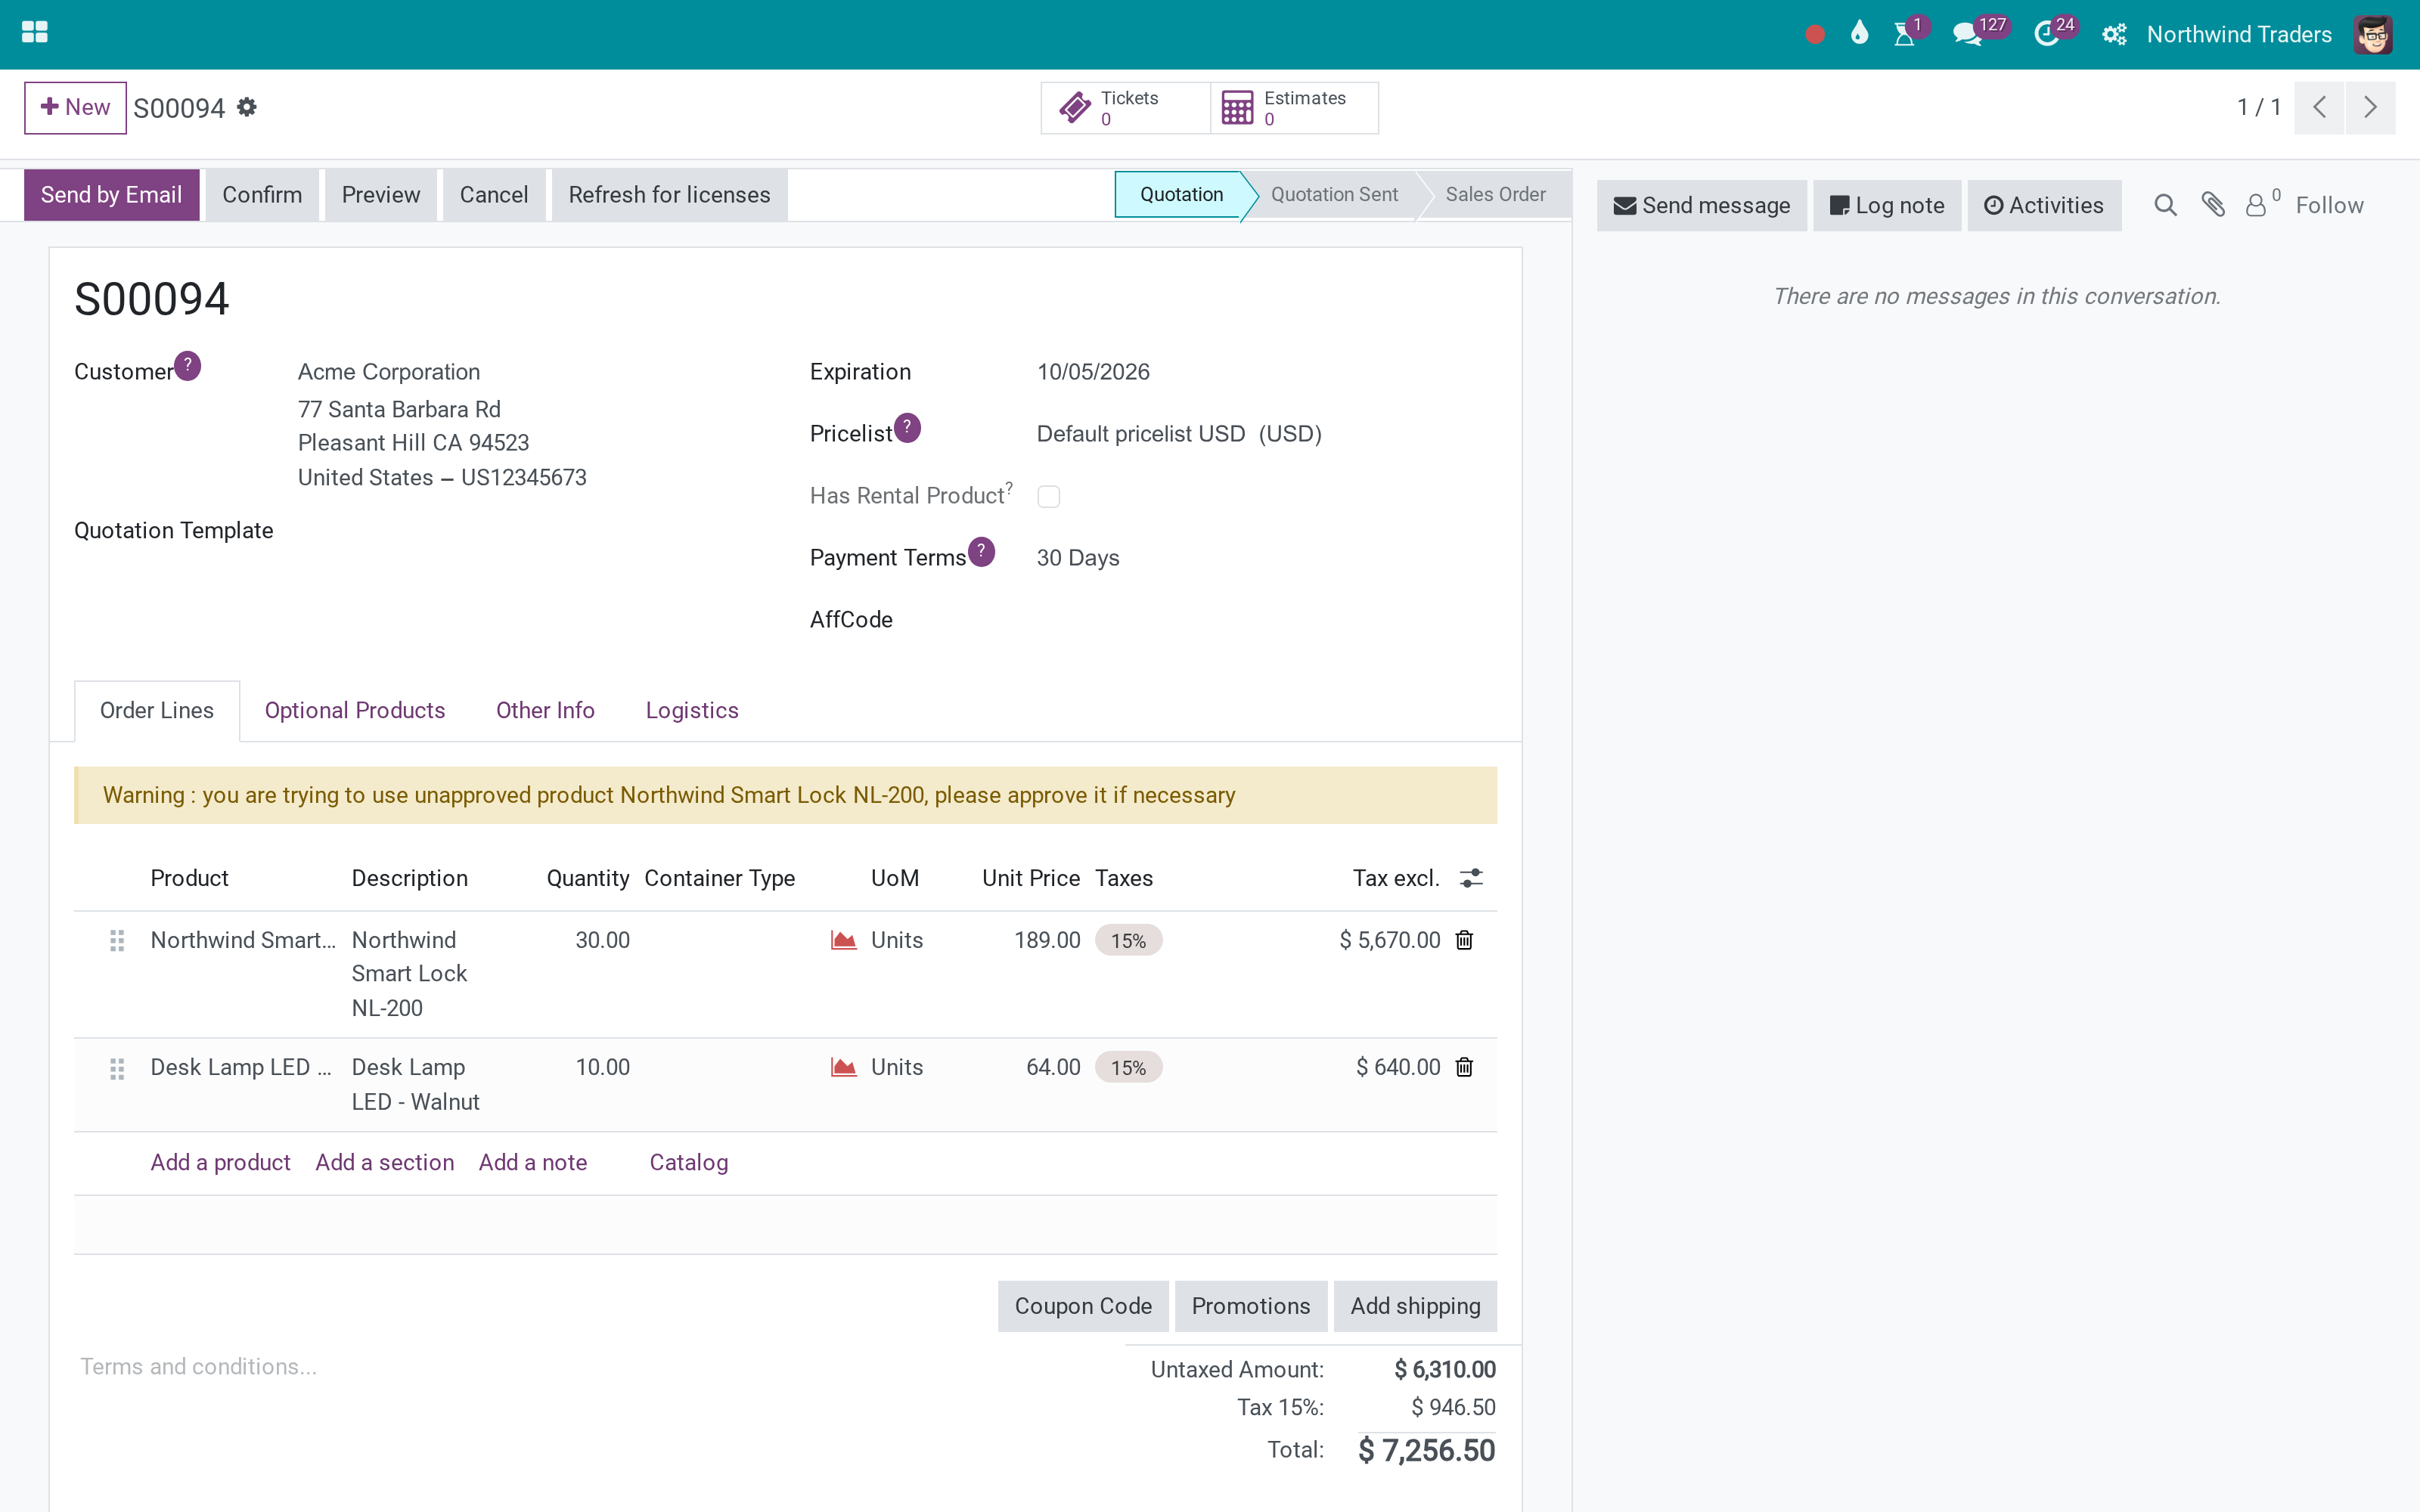Image resolution: width=2420 pixels, height=1512 pixels.
Task: Open column settings sliders icon in table
Action: click(1471, 878)
